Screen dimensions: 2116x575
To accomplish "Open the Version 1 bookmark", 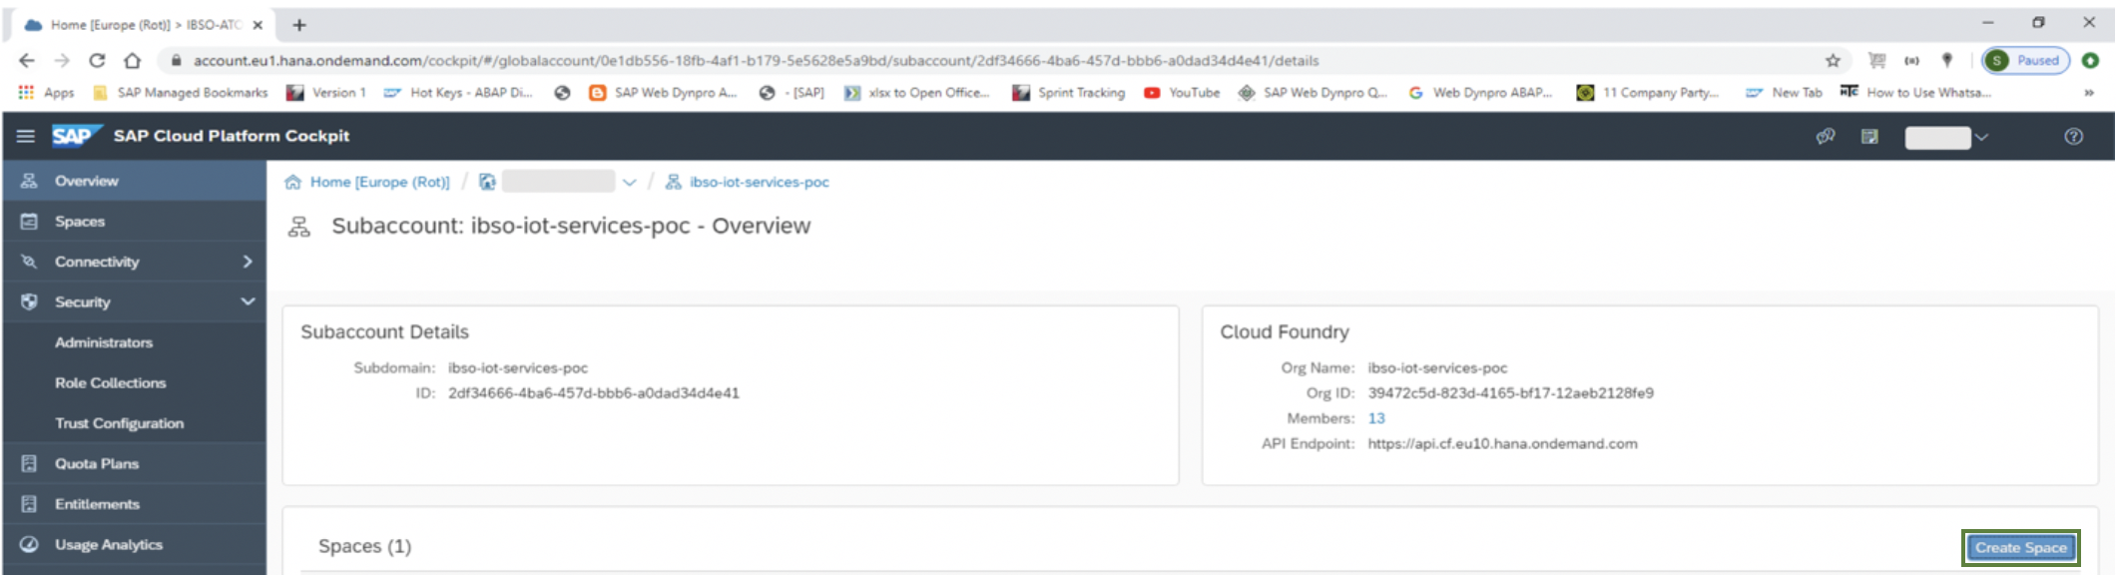I will coord(326,93).
